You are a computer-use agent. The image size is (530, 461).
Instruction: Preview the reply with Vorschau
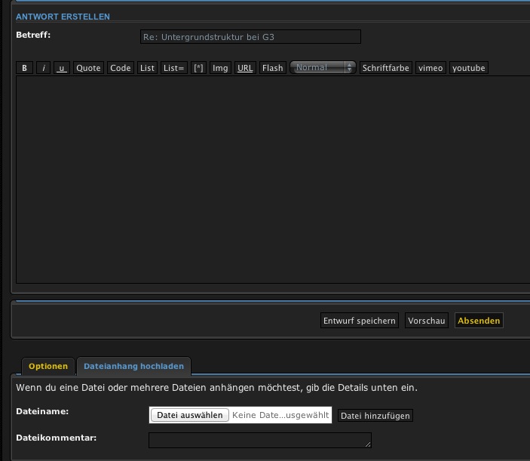[426, 321]
